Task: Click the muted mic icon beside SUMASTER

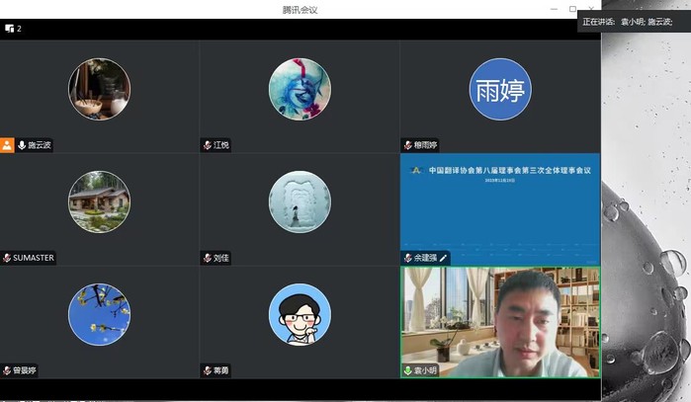Action: click(7, 258)
